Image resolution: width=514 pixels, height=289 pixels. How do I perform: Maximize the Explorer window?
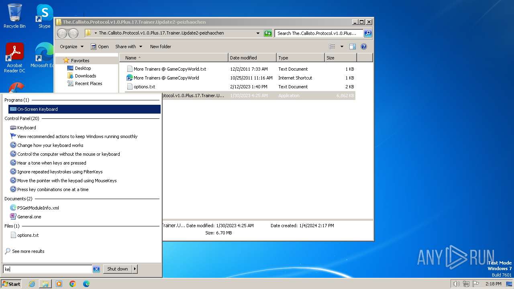361,22
